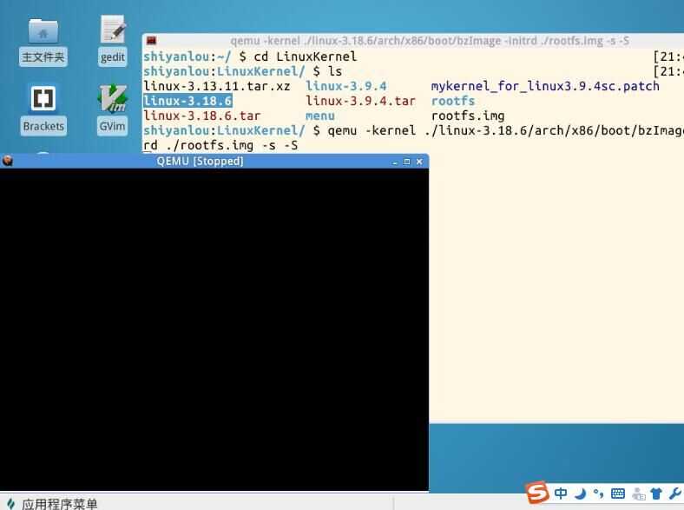The height and width of the screenshot is (510, 684).
Task: Open the skin shirt icon in IME bar
Action: pyautogui.click(x=656, y=493)
